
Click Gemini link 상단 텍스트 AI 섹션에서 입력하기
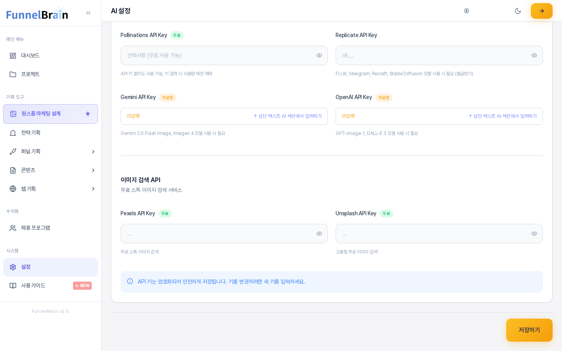[x=288, y=116]
